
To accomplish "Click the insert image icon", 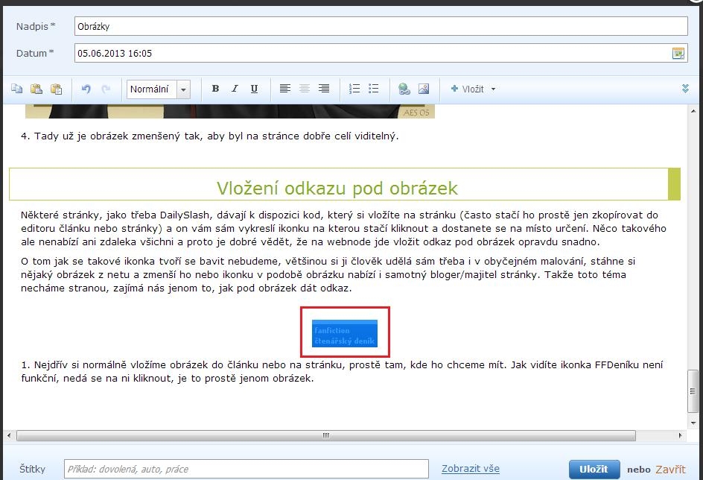I will (424, 89).
